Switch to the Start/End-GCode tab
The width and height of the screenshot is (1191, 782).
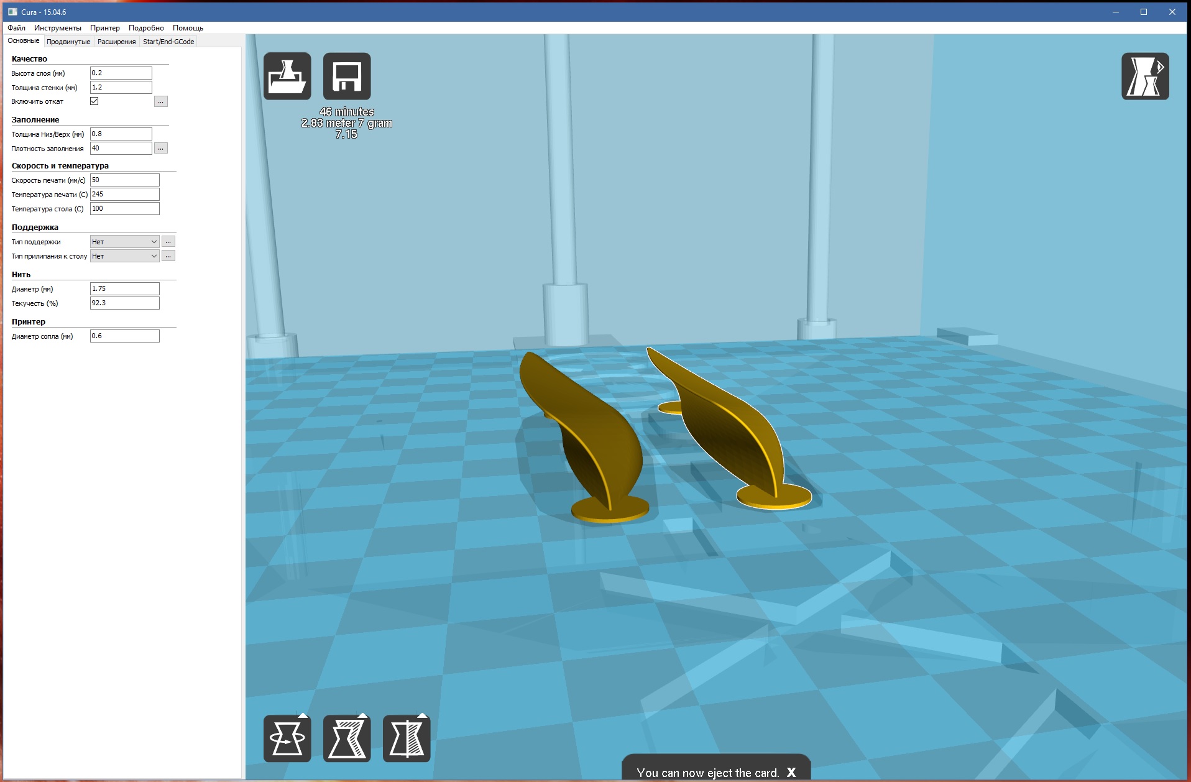168,42
